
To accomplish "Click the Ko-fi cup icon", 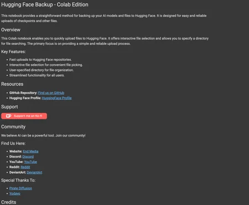I will coord(8,116).
